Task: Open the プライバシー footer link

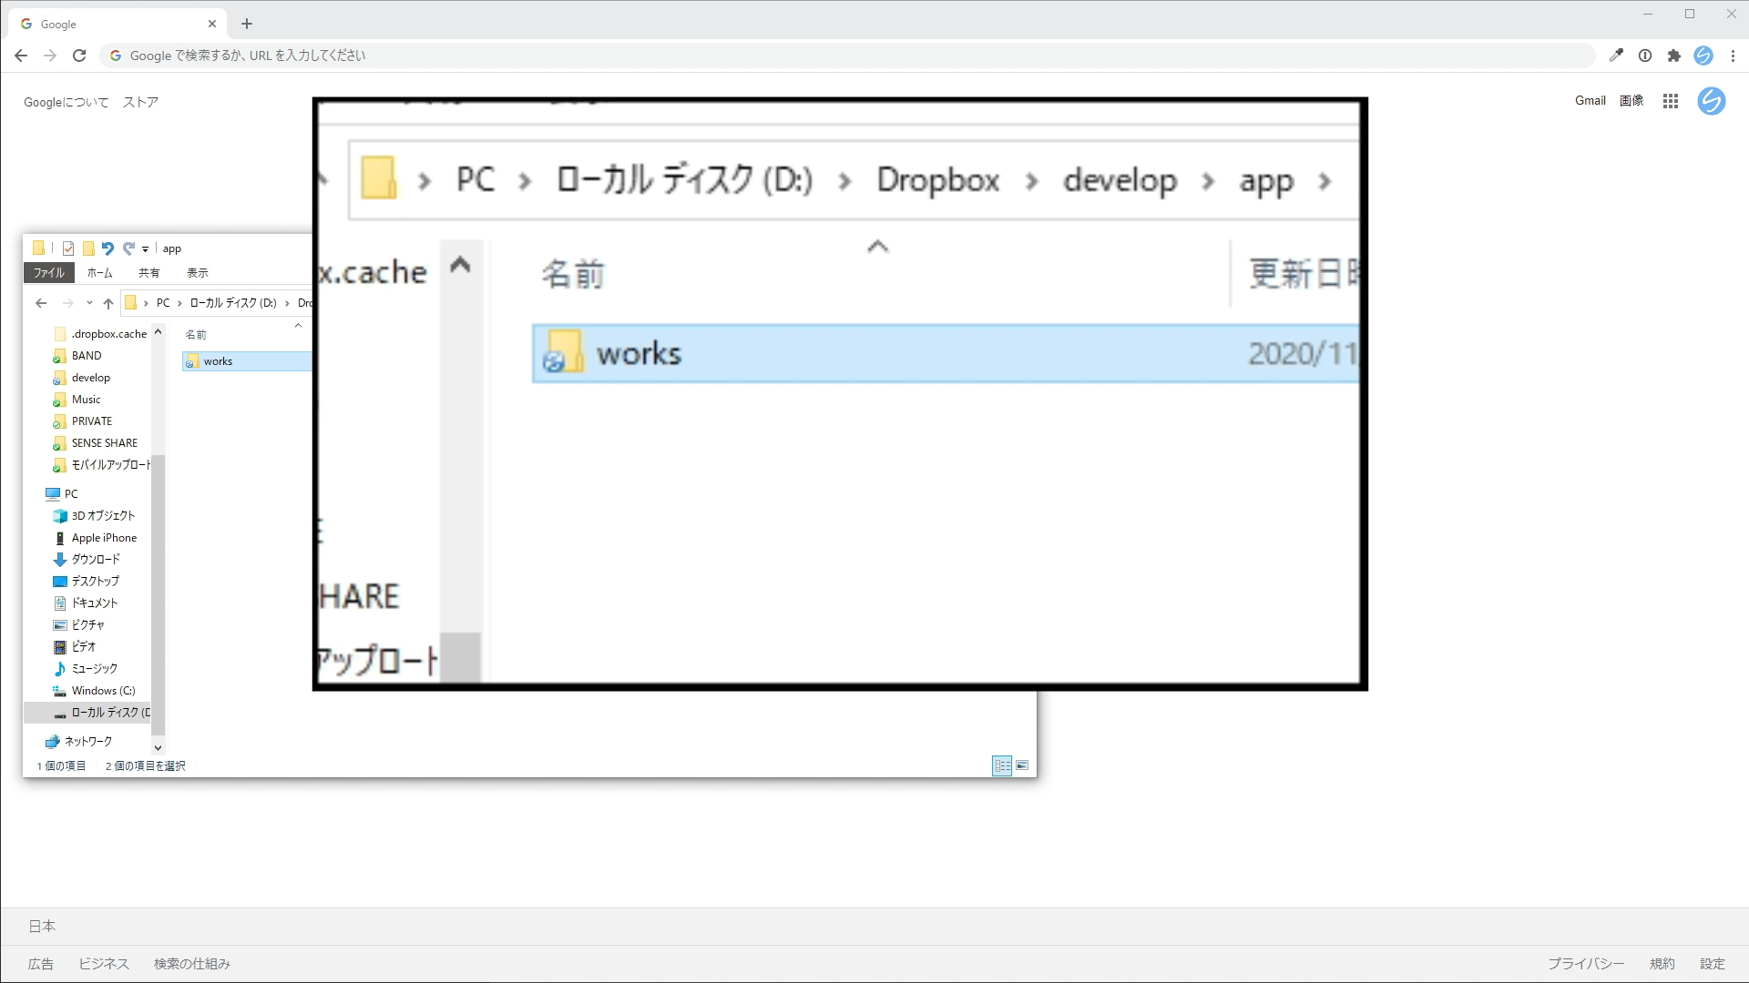Action: tap(1586, 964)
